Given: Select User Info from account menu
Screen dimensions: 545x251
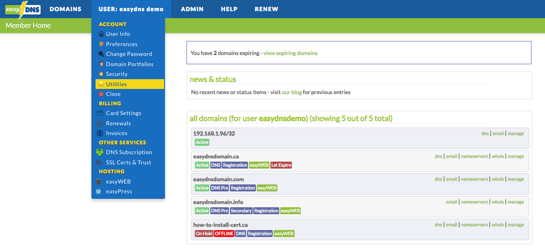Looking at the screenshot, I should (118, 34).
